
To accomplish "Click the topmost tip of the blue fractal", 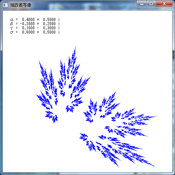I will pyautogui.click(x=76, y=47).
